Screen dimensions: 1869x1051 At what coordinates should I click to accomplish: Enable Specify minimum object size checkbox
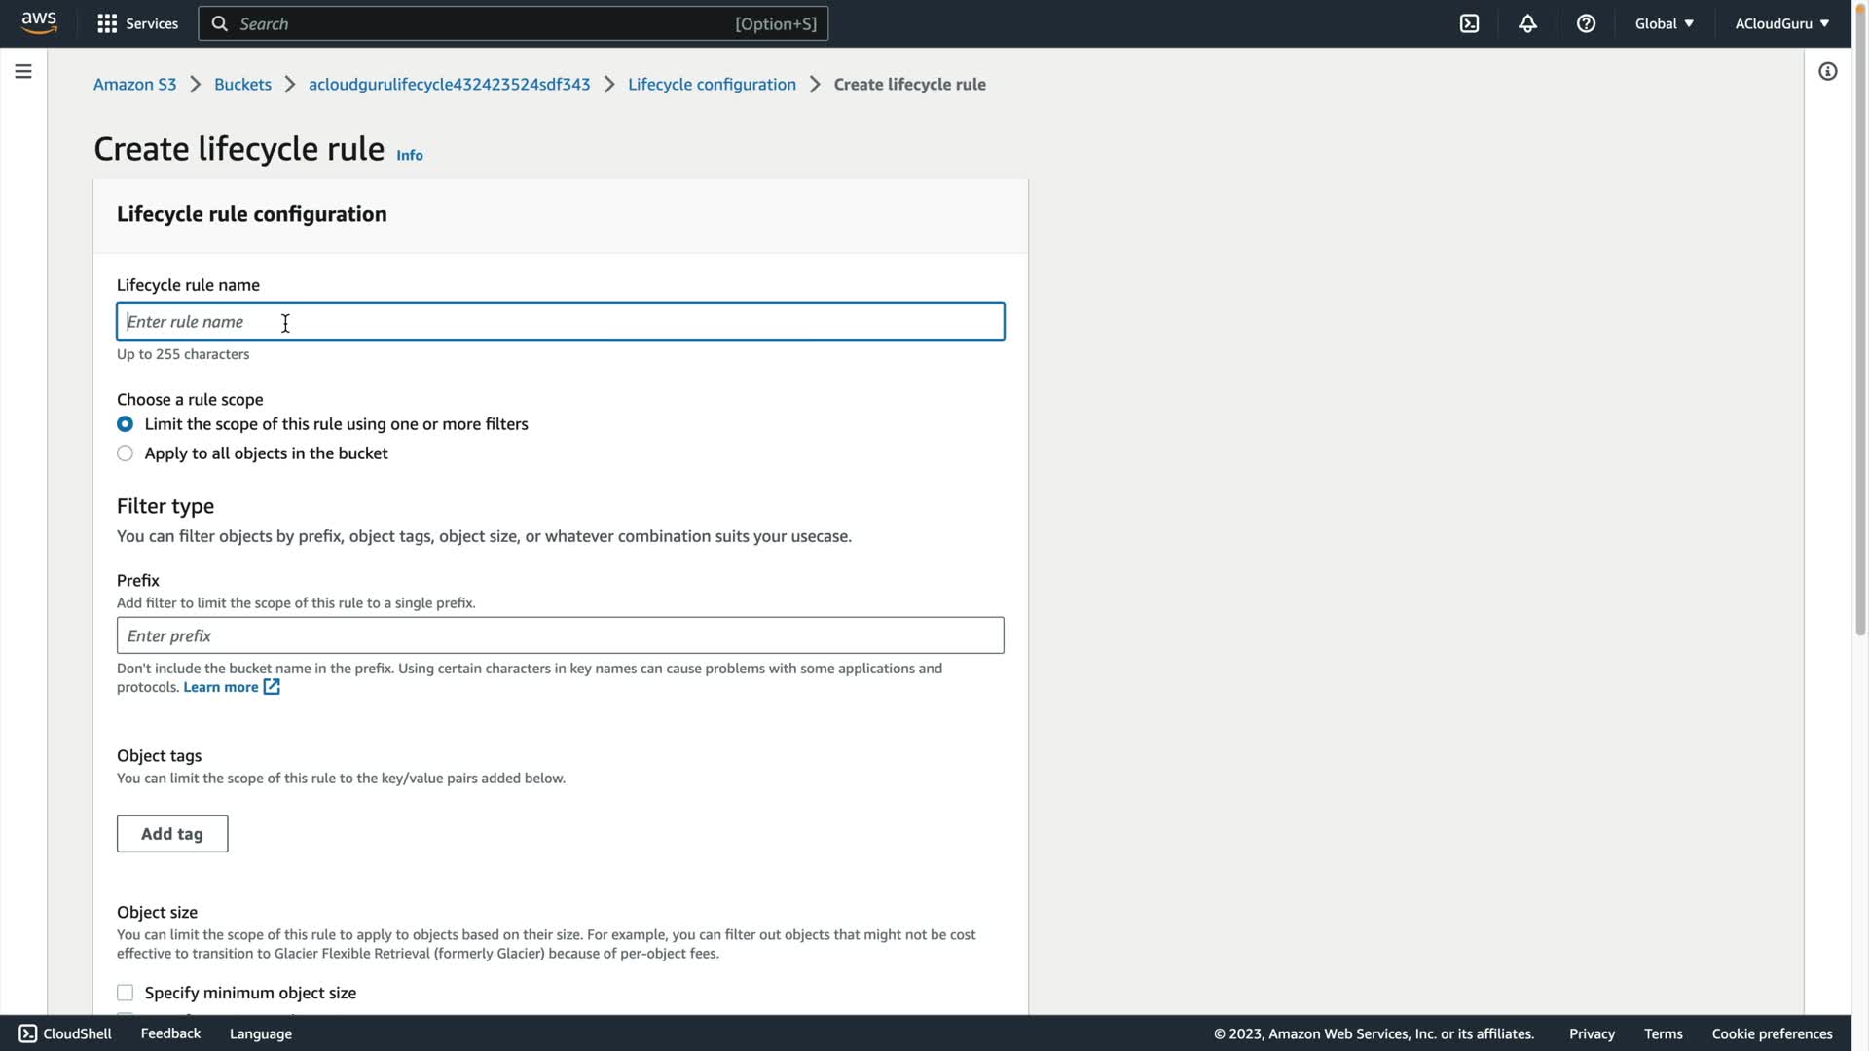[125, 993]
